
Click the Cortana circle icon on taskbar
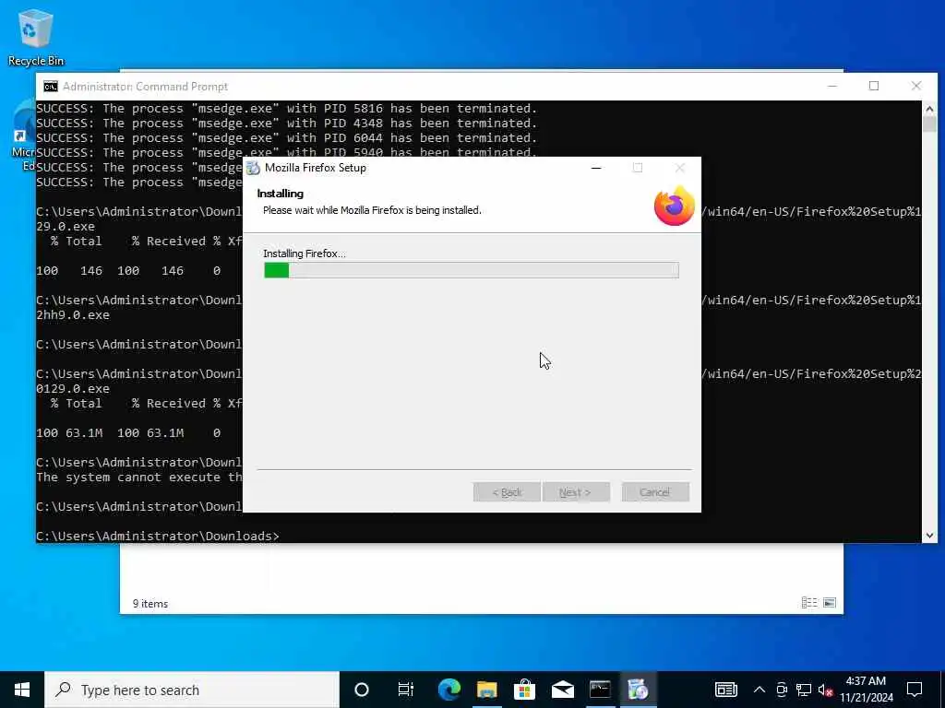tap(362, 690)
